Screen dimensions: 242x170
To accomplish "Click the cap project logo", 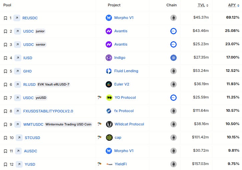I will [109, 137].
